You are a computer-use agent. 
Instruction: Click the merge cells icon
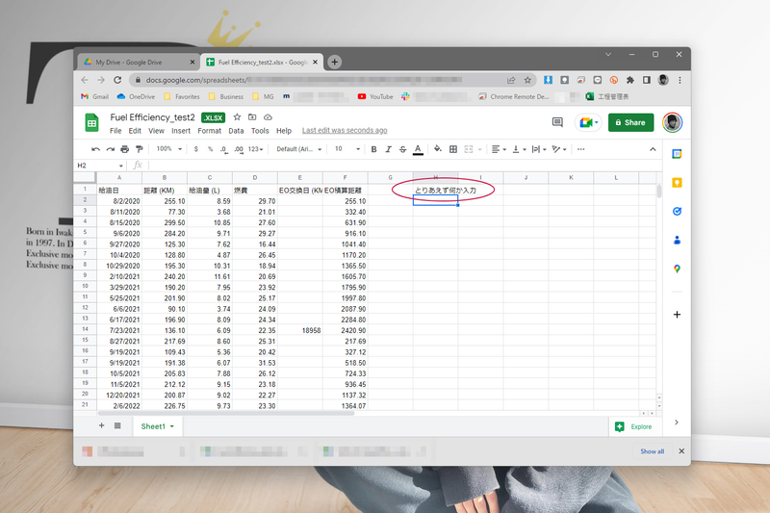point(469,149)
